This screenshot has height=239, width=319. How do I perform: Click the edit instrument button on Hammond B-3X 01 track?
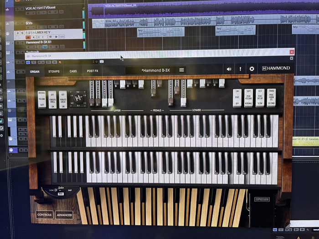45,47
